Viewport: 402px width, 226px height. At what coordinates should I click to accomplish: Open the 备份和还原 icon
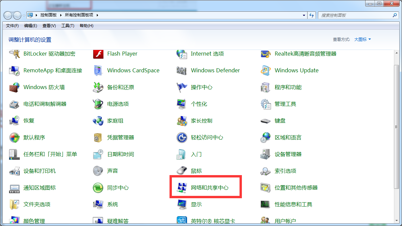click(x=98, y=87)
